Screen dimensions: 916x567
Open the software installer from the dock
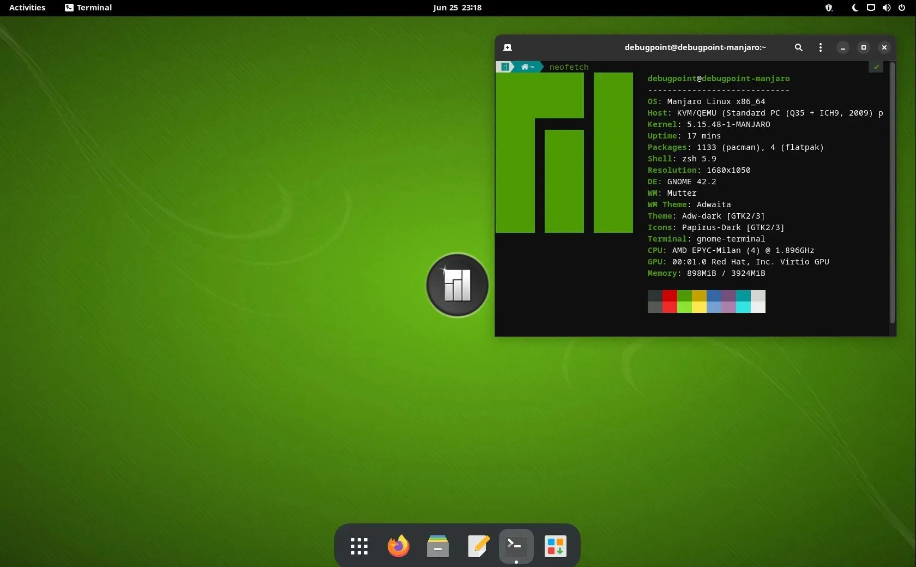(555, 546)
